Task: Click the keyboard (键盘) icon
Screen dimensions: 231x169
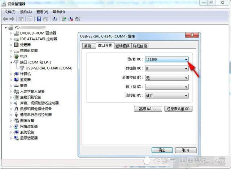Action: point(16,86)
